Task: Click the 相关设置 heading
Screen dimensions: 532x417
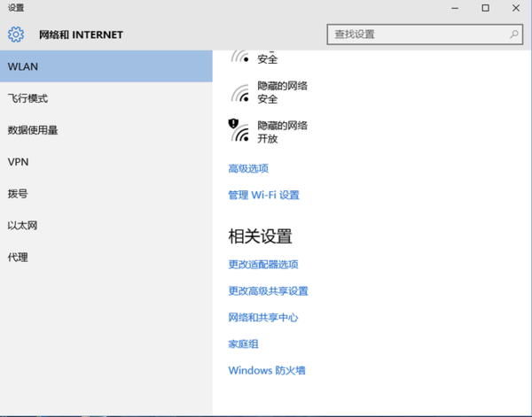Action: tap(260, 236)
